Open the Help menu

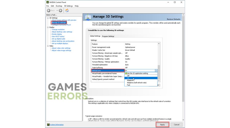[77, 6]
